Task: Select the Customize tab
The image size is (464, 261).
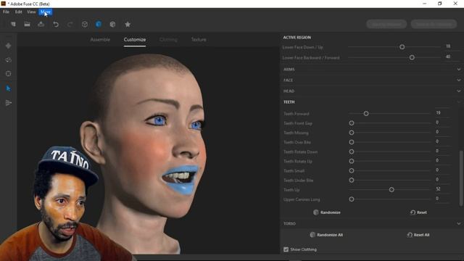Action: [x=135, y=39]
